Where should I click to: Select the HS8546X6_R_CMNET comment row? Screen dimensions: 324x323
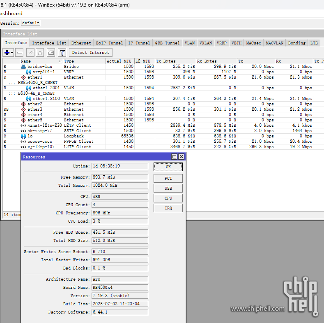point(163,83)
